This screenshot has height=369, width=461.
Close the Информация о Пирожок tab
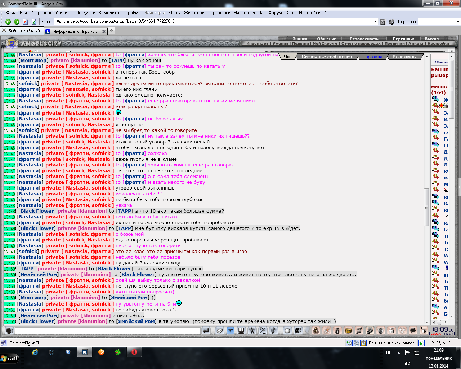pyautogui.click(x=104, y=31)
